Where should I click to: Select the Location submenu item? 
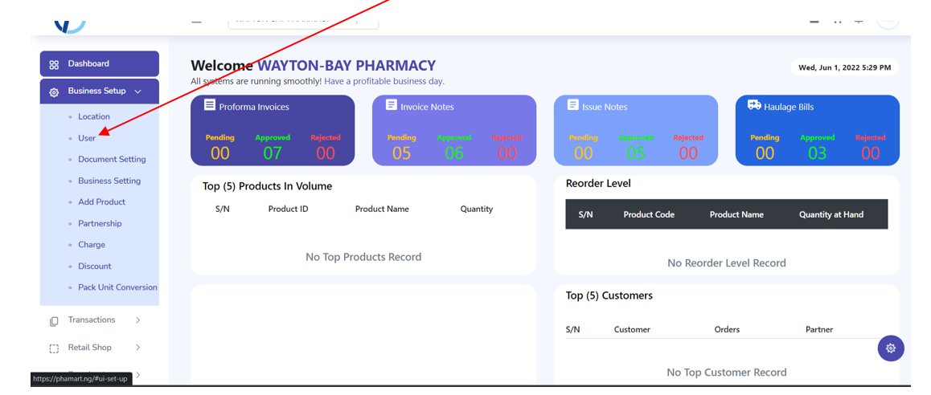pyautogui.click(x=94, y=117)
